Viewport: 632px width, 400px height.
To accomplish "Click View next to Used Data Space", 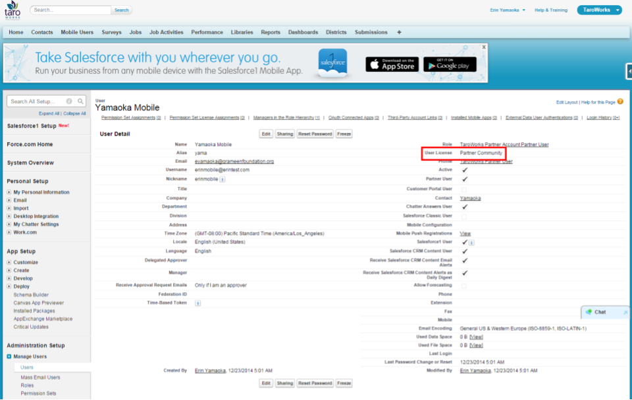I will point(476,337).
